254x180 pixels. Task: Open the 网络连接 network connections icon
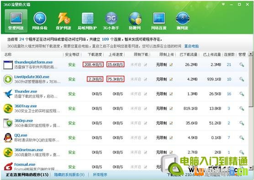159,21
